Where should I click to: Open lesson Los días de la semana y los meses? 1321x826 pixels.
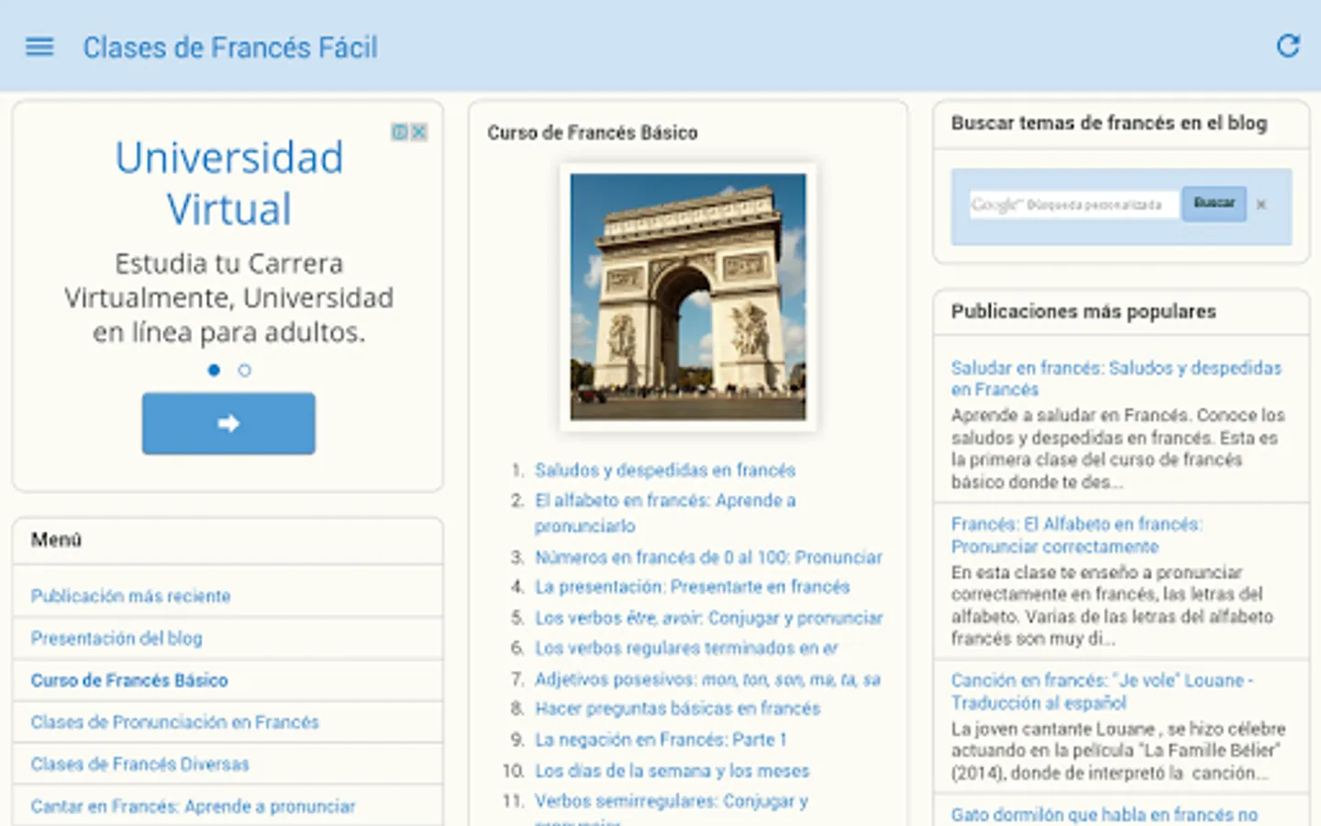click(x=672, y=771)
